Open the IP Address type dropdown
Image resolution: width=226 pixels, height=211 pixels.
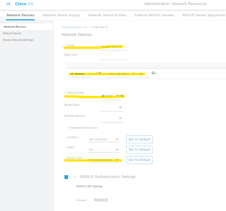(x=81, y=74)
